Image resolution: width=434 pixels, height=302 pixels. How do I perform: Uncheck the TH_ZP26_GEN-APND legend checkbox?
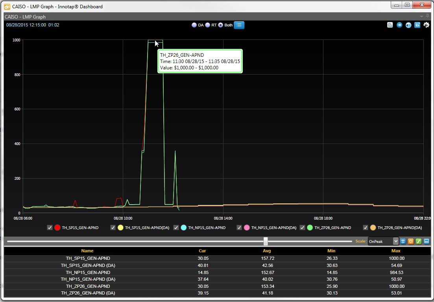click(x=302, y=227)
